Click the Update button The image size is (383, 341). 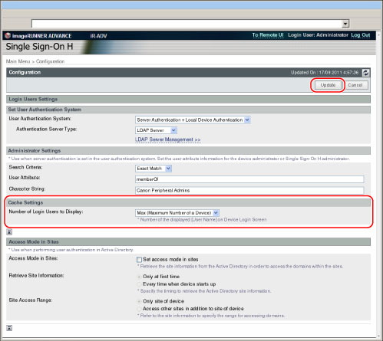(x=328, y=85)
